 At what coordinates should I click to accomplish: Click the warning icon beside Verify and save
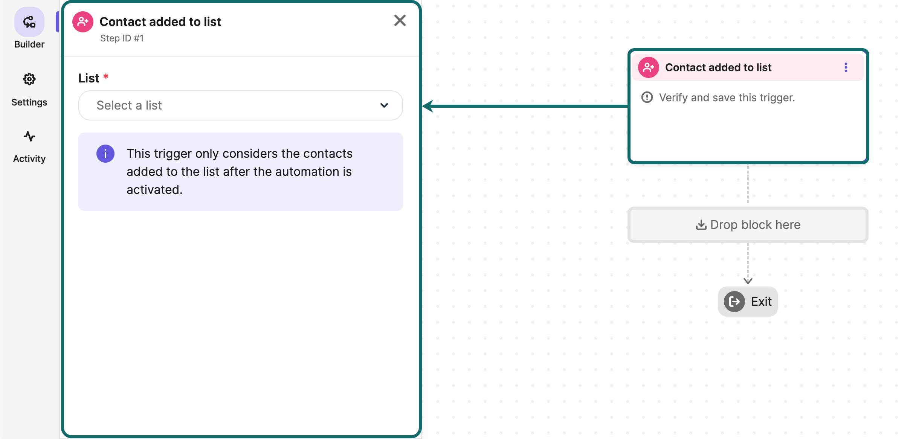point(647,98)
